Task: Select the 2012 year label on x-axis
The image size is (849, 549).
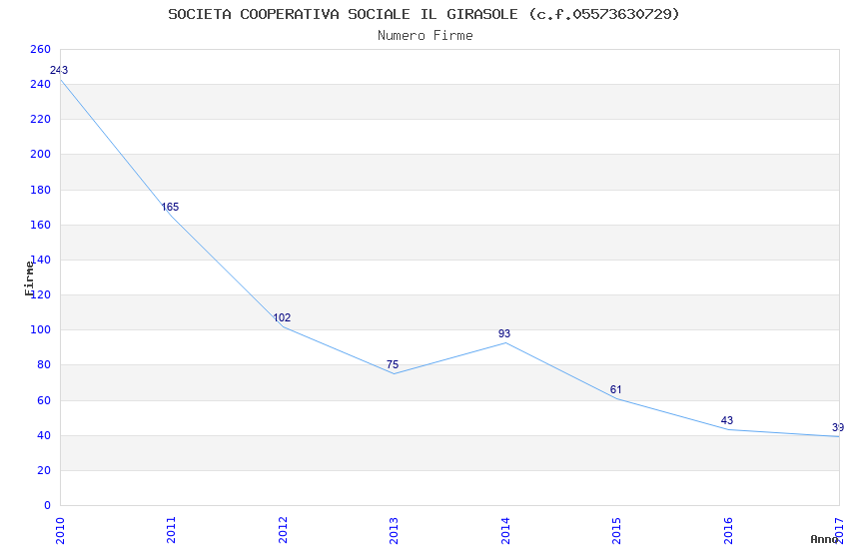Action: (x=283, y=528)
